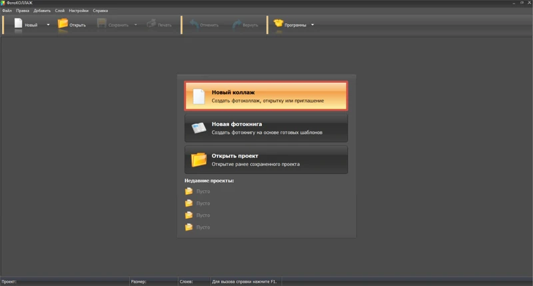Click the folder icon of second Пусто row
Image resolution: width=533 pixels, height=286 pixels.
[x=189, y=203]
